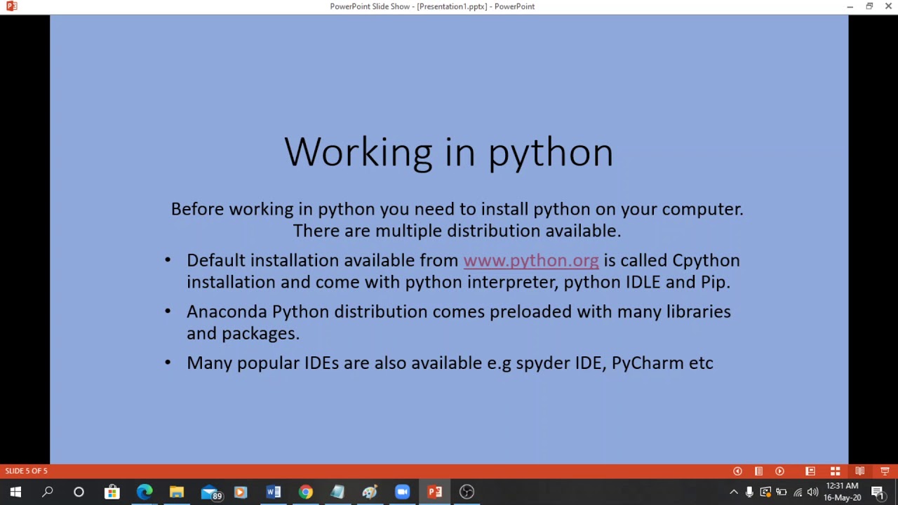Viewport: 898px width, 505px height.
Task: Open Action Center notifications
Action: pos(878,492)
